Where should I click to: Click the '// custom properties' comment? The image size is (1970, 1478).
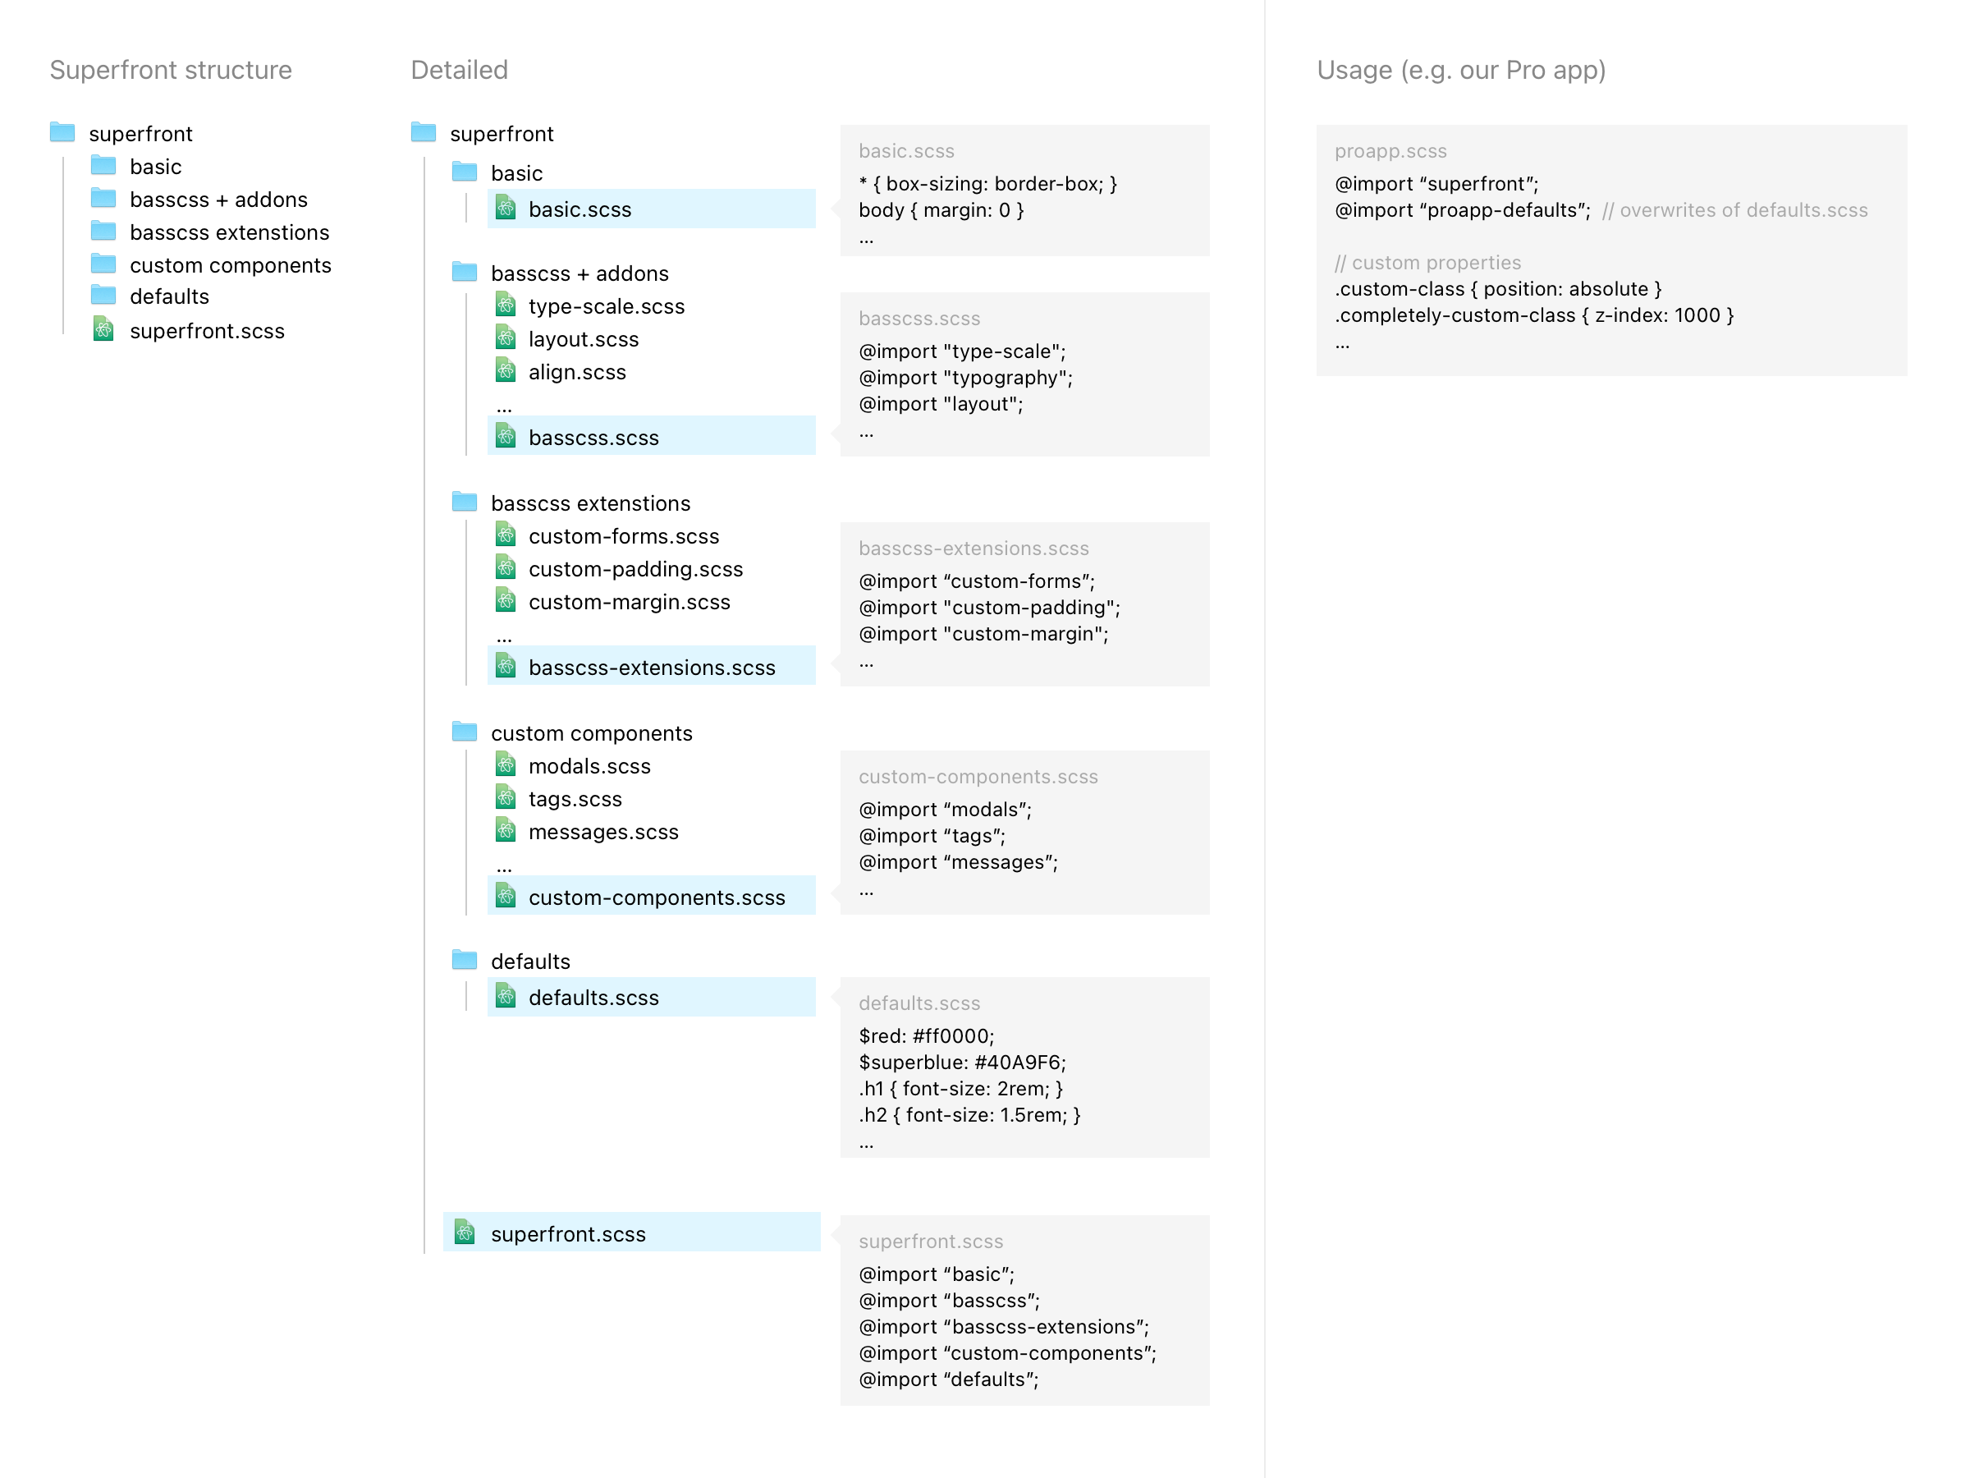1427,263
